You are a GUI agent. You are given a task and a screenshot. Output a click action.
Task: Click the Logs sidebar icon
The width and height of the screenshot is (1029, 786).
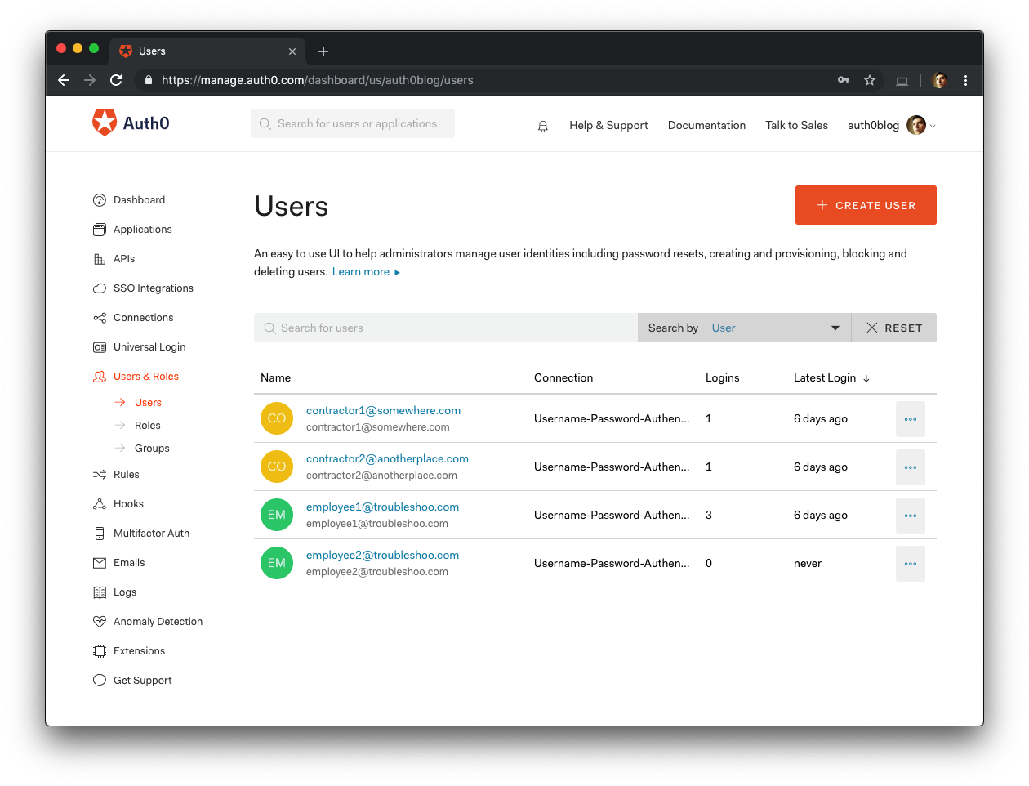pyautogui.click(x=100, y=592)
